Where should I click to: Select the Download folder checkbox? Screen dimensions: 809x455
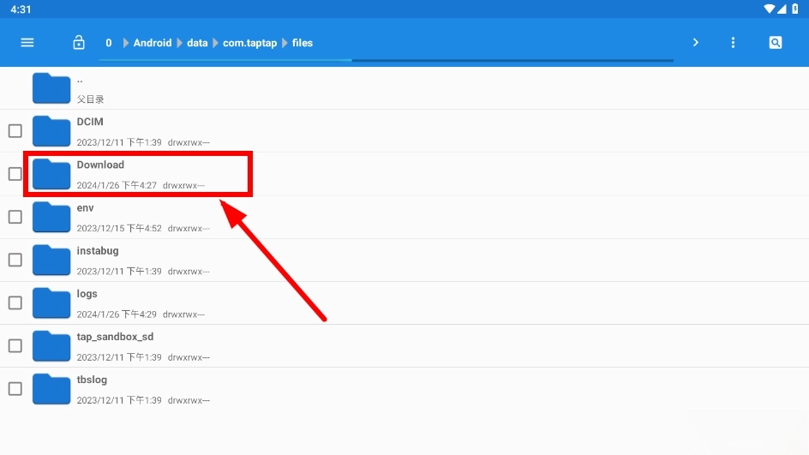pos(15,174)
